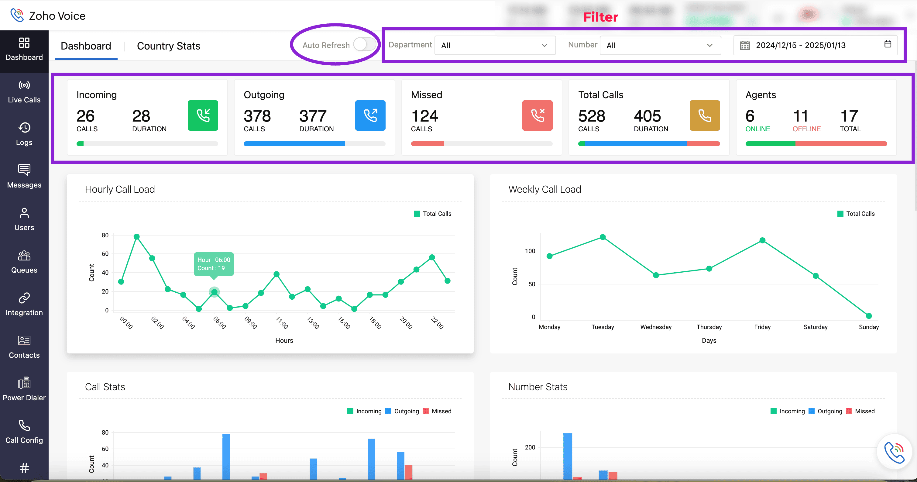The width and height of the screenshot is (917, 482).
Task: Click the red missed calls icon
Action: coord(537,115)
